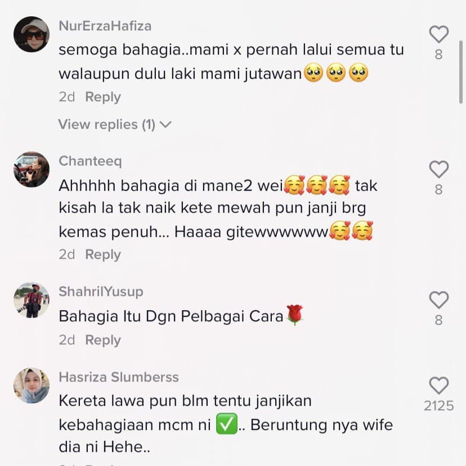Reply to Chanteeq's comment
The image size is (466, 466).
(x=103, y=254)
